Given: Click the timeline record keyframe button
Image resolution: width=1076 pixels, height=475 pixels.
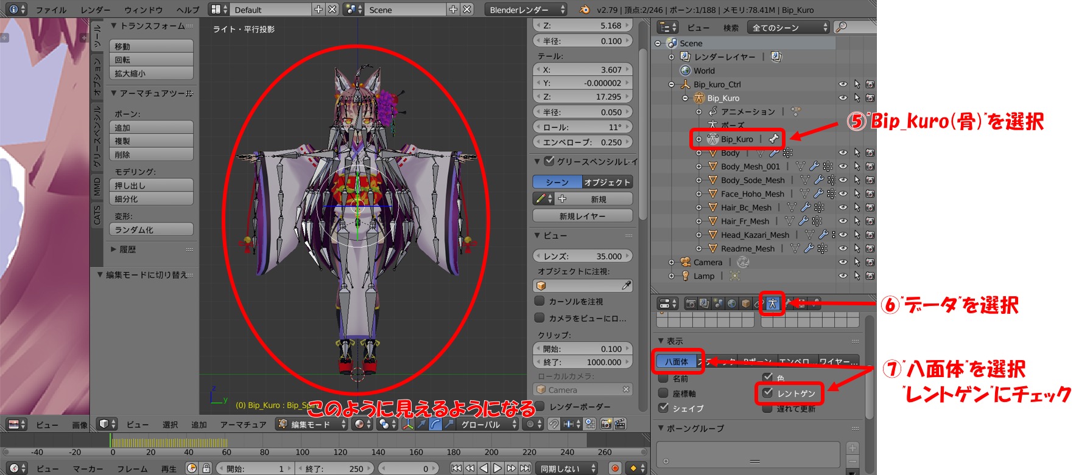Looking at the screenshot, I should 615,468.
